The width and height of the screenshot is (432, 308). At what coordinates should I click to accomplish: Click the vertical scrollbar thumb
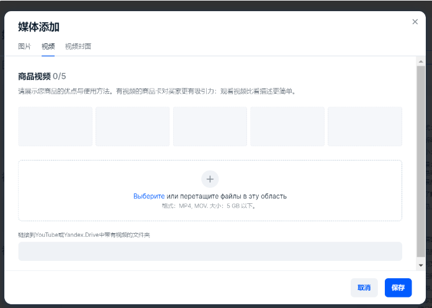(421, 161)
